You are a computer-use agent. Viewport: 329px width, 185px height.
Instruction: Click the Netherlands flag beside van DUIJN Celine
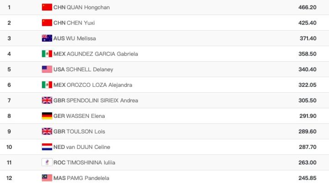[x=47, y=147]
